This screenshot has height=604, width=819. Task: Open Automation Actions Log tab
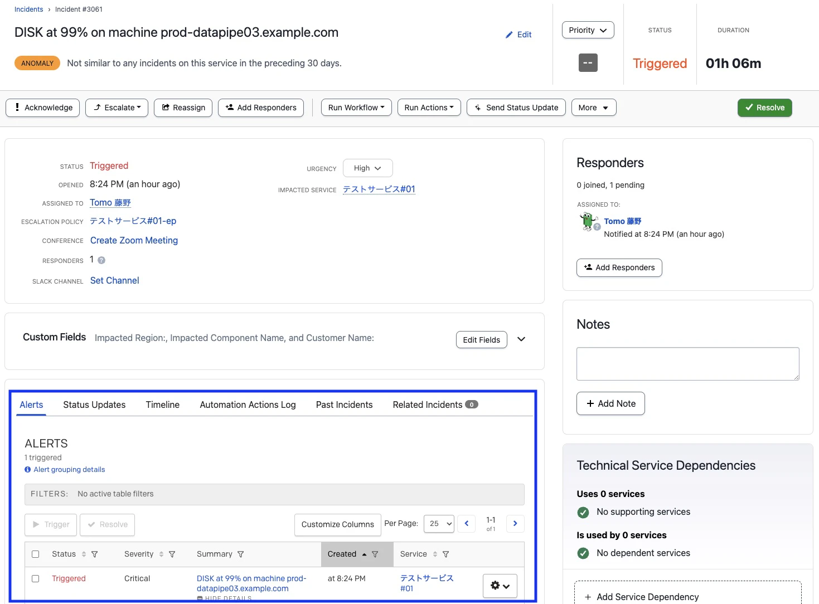[248, 405]
